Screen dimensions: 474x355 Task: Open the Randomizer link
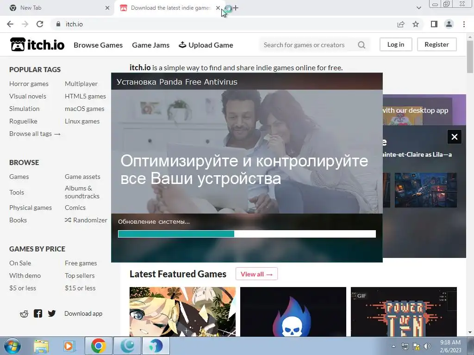coord(86,220)
